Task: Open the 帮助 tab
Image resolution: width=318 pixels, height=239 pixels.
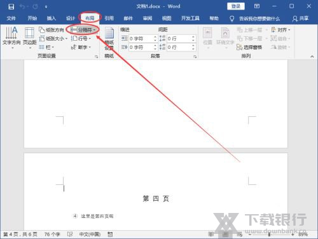Action: click(x=214, y=18)
